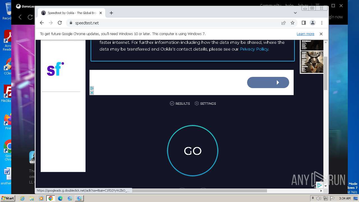359x202 pixels.
Task: Open the Privacy Policy link
Action: 254,49
